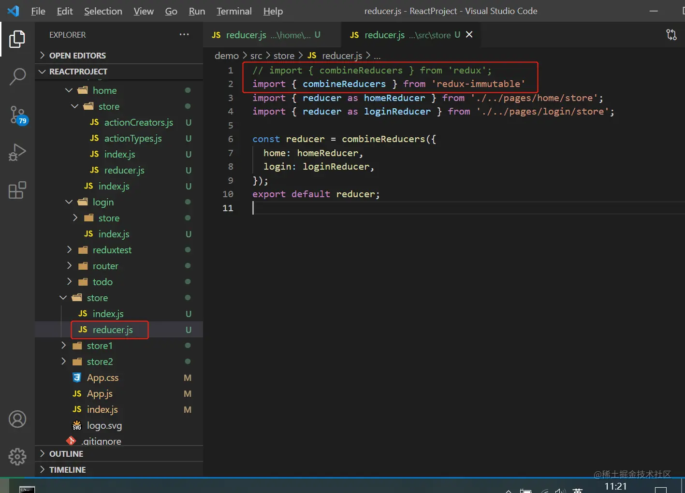The height and width of the screenshot is (493, 685).
Task: Open the Run and Debug view
Action: tap(17, 152)
